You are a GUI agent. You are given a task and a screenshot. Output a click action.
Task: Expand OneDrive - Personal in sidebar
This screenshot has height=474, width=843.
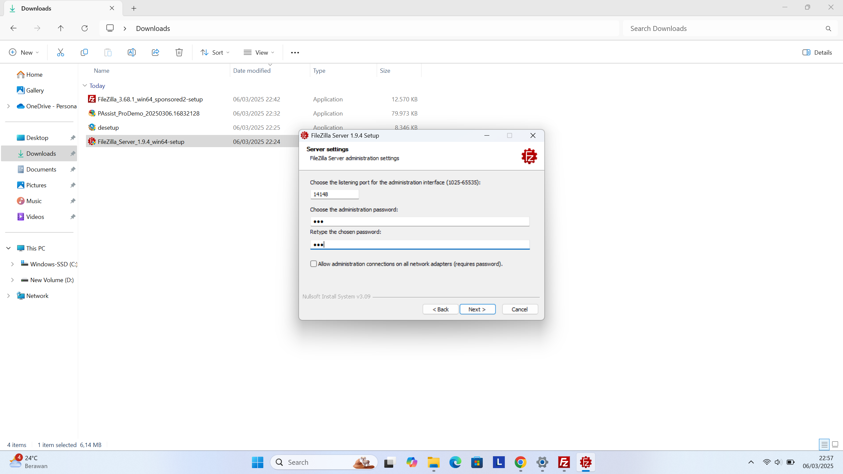9,106
